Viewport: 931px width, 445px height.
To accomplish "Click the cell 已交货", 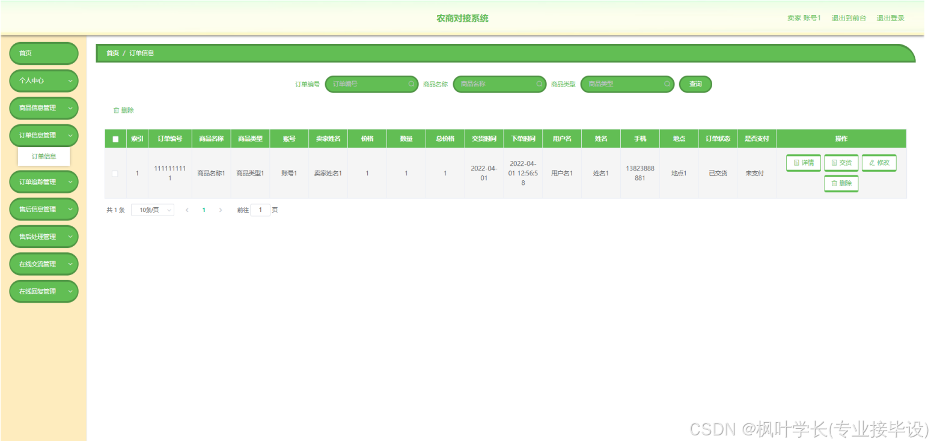I will tap(718, 174).
